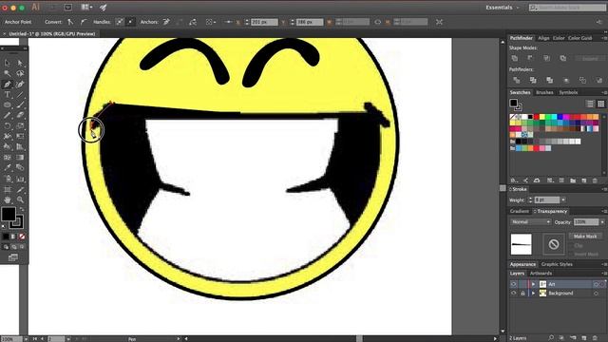Click the Locate Object magnifier in Layers panel
Screen dimensions: 608x342
(x=551, y=338)
